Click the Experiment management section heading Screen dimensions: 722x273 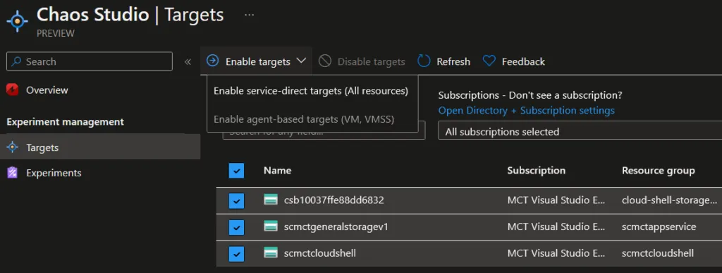click(x=65, y=122)
